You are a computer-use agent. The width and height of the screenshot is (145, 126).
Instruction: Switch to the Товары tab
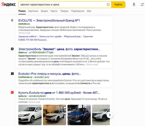tap(64, 11)
